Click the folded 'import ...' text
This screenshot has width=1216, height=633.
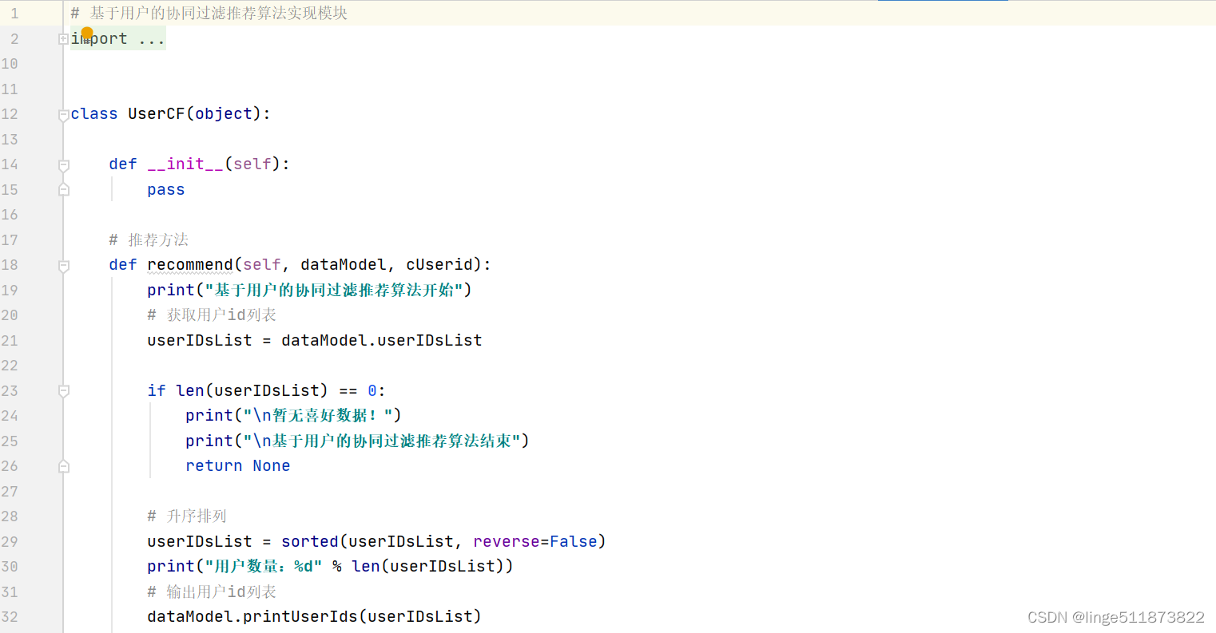click(118, 38)
